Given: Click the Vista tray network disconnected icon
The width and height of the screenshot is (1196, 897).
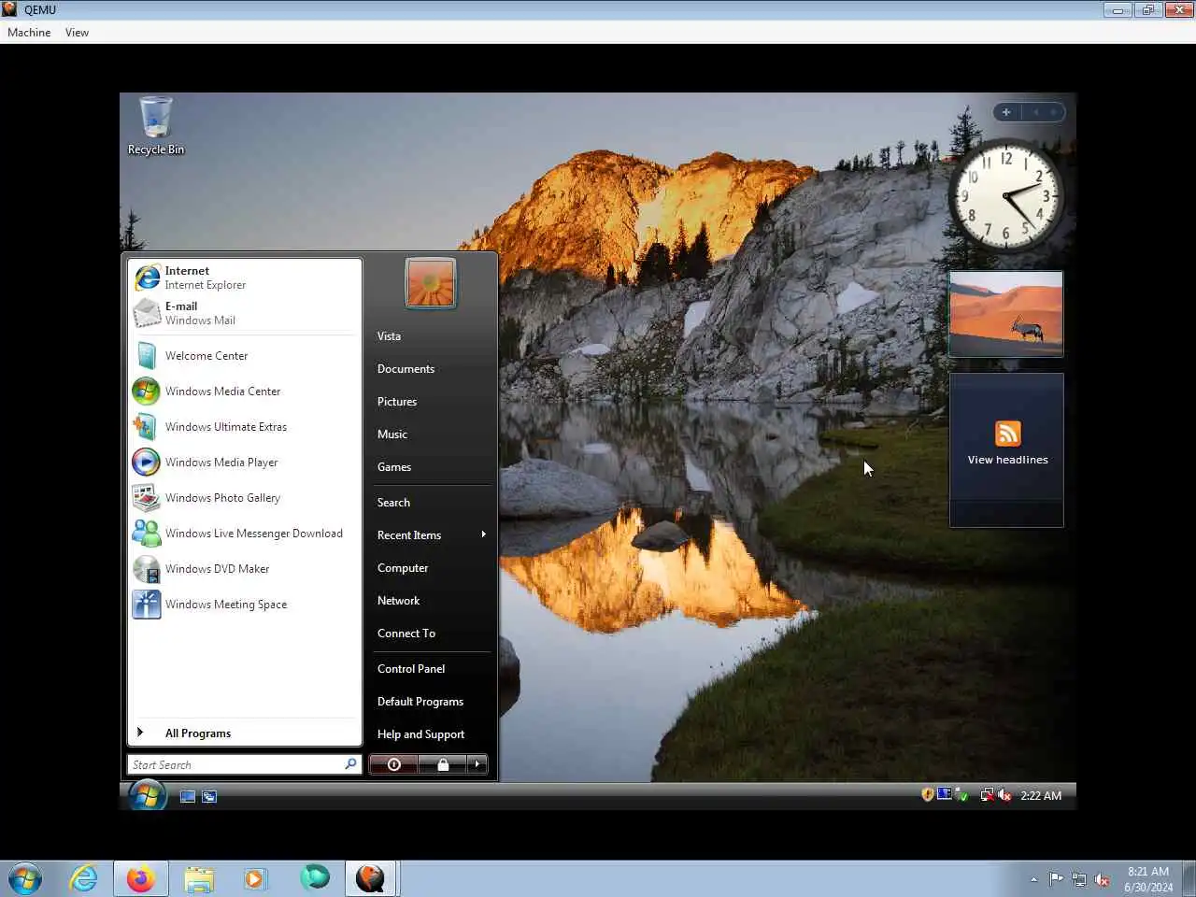Looking at the screenshot, I should pyautogui.click(x=987, y=795).
